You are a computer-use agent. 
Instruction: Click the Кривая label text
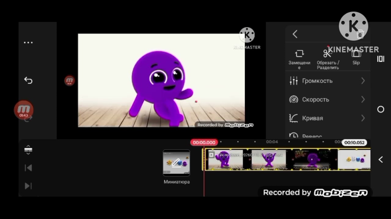(x=312, y=118)
